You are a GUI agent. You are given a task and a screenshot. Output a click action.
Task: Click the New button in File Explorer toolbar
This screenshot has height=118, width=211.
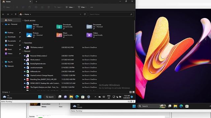pyautogui.click(x=7, y=7)
